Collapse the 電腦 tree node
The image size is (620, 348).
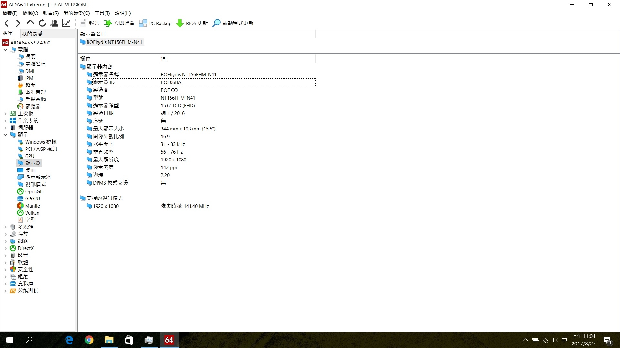(5, 50)
